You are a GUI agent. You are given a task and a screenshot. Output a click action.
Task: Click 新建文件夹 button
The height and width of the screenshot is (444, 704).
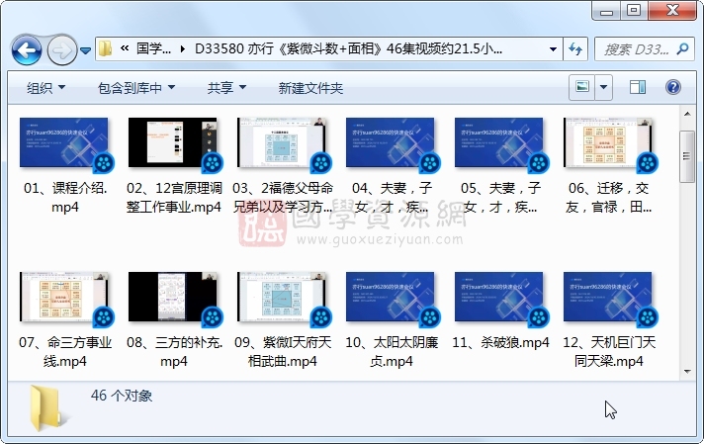pos(310,88)
